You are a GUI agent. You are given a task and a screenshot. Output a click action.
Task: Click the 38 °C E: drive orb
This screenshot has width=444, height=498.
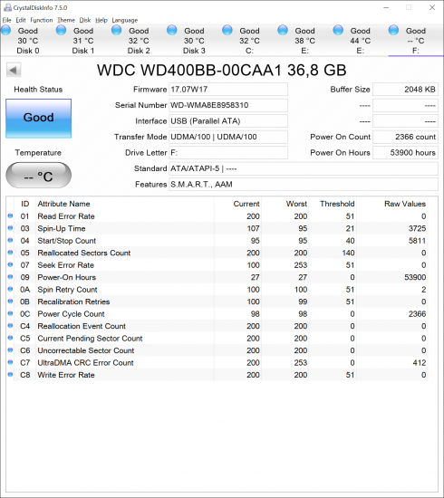pos(283,31)
